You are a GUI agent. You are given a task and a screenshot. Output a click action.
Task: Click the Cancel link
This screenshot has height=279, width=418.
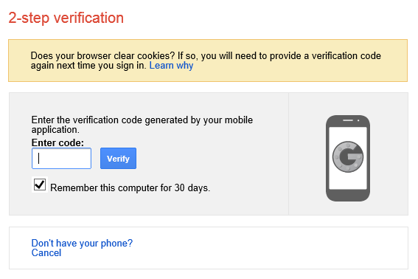[46, 253]
